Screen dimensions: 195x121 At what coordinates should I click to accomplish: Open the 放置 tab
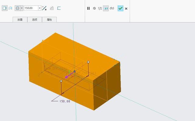20,19
